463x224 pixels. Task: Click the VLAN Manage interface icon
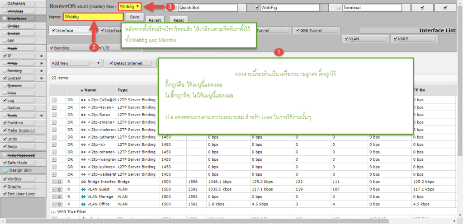83,196
